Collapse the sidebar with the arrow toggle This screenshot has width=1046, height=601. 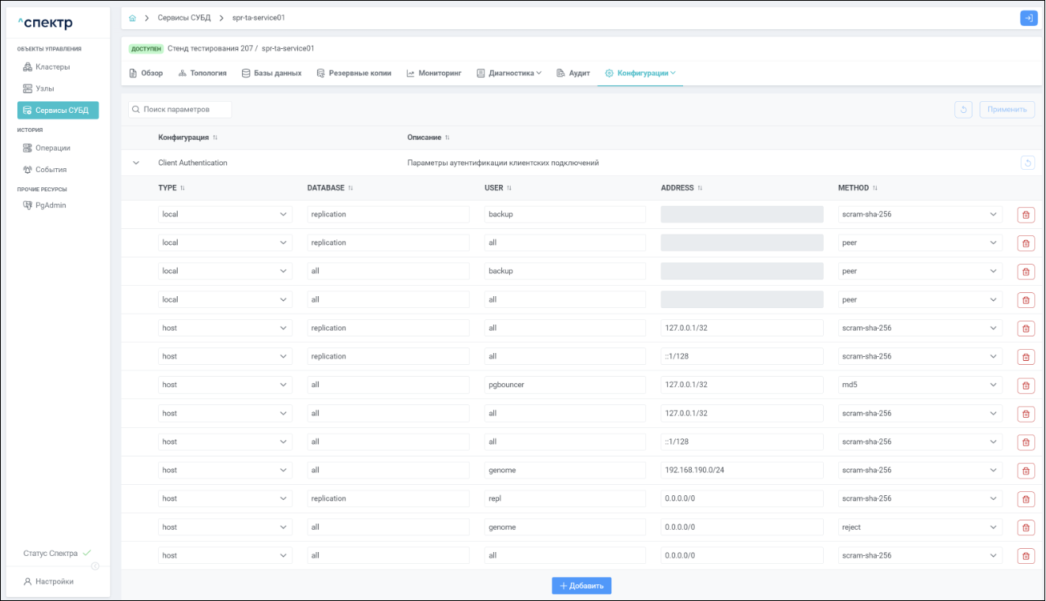95,566
